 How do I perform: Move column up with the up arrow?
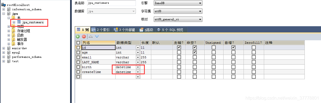[x=91, y=36]
